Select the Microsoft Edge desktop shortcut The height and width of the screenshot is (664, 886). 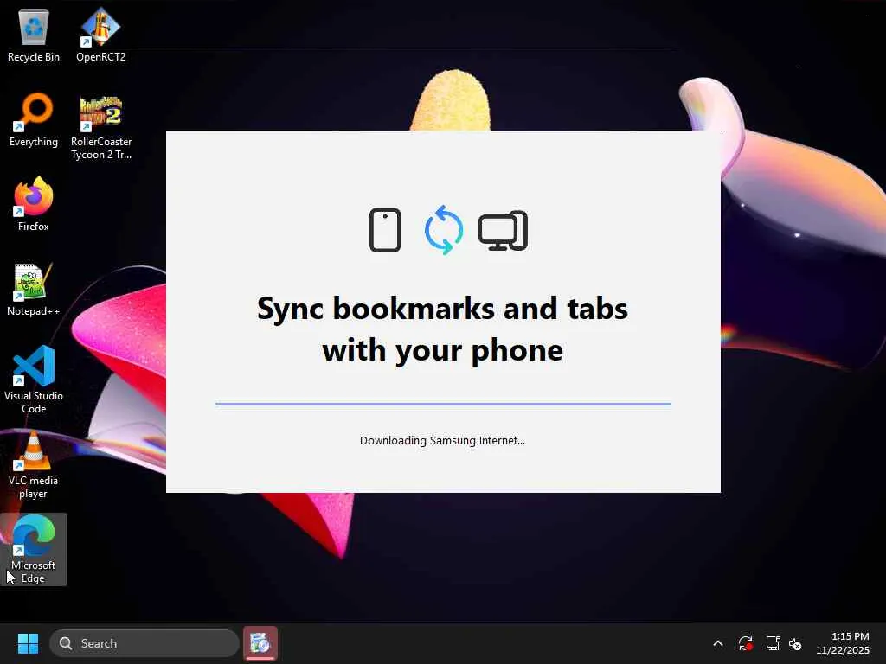pos(34,549)
